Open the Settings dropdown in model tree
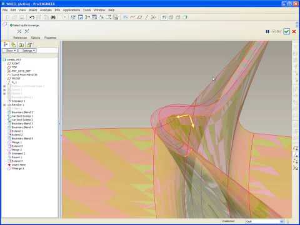 27,51
